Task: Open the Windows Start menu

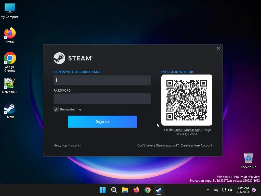Action: click(102, 190)
